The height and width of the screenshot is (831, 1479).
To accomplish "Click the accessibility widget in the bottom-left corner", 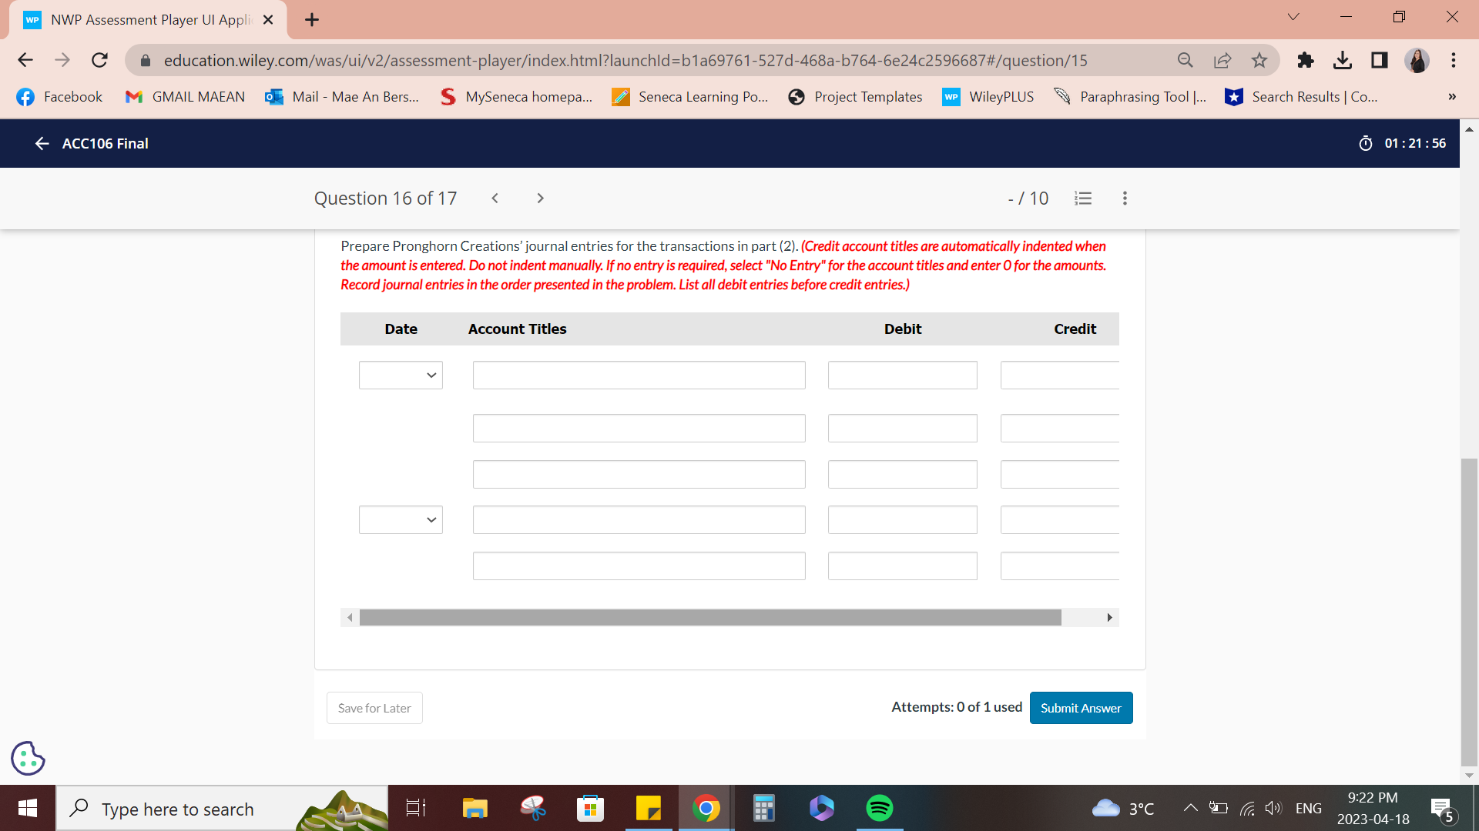I will 28,759.
